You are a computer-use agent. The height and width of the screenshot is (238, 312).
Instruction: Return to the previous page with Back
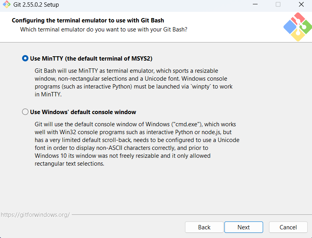tap(204, 227)
